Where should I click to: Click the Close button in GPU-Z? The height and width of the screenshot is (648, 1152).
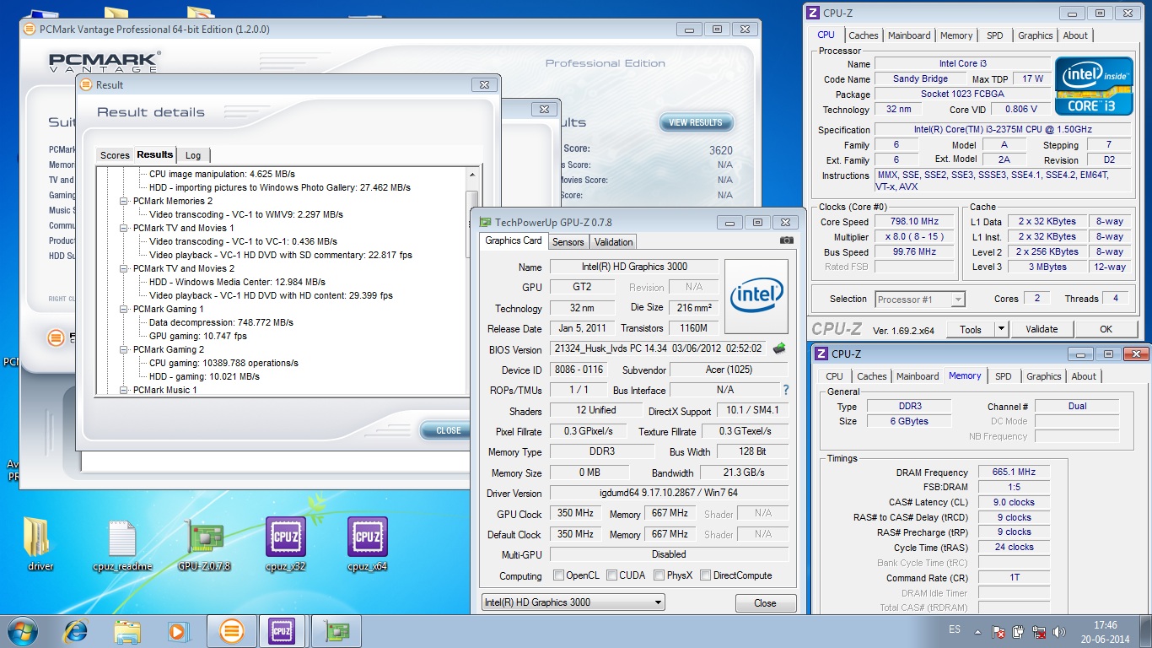[x=765, y=603]
